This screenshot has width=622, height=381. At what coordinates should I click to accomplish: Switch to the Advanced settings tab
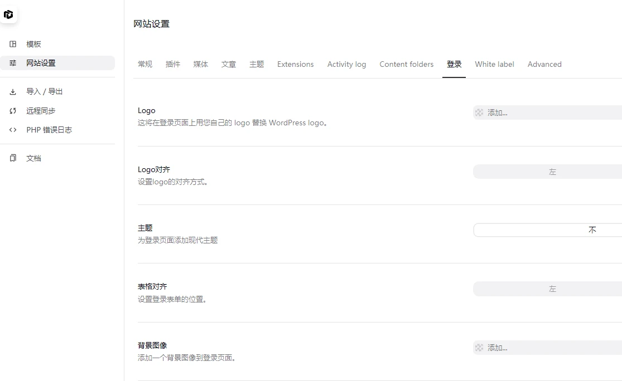tap(544, 64)
